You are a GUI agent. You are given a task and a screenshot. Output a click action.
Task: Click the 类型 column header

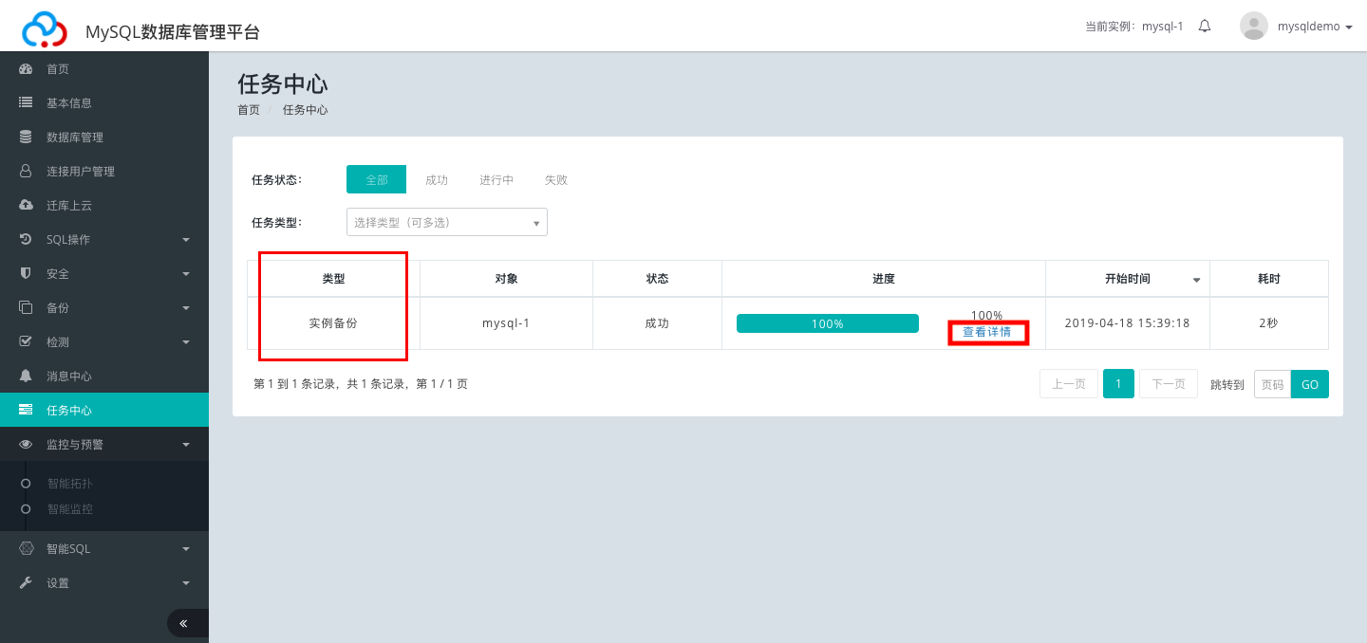[x=333, y=279]
